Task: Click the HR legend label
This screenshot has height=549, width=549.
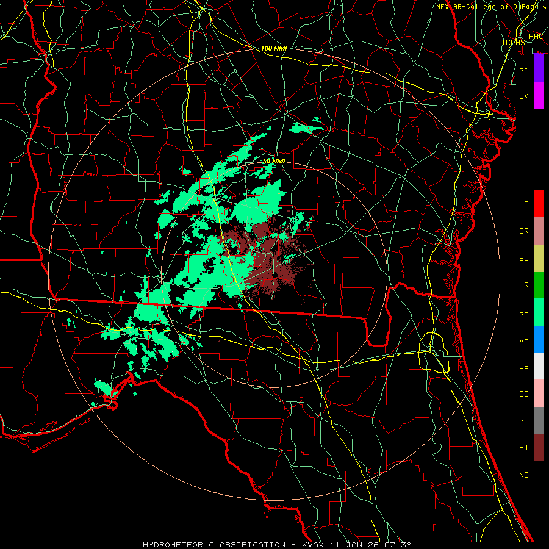Action: [x=524, y=285]
